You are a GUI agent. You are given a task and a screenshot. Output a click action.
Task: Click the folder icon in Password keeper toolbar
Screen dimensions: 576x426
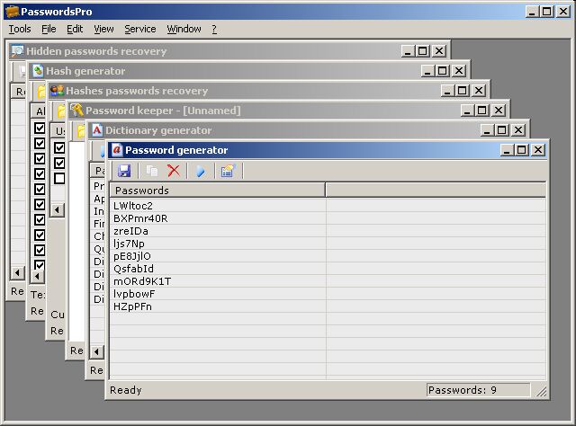click(x=81, y=132)
